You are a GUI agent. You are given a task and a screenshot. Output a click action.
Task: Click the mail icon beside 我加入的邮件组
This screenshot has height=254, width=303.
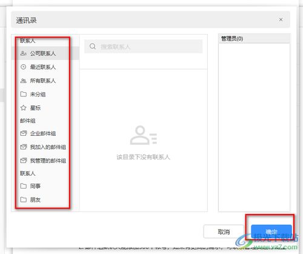click(x=24, y=147)
